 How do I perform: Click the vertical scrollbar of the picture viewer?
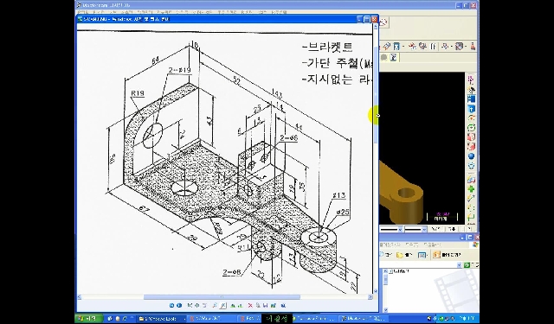tap(376, 159)
